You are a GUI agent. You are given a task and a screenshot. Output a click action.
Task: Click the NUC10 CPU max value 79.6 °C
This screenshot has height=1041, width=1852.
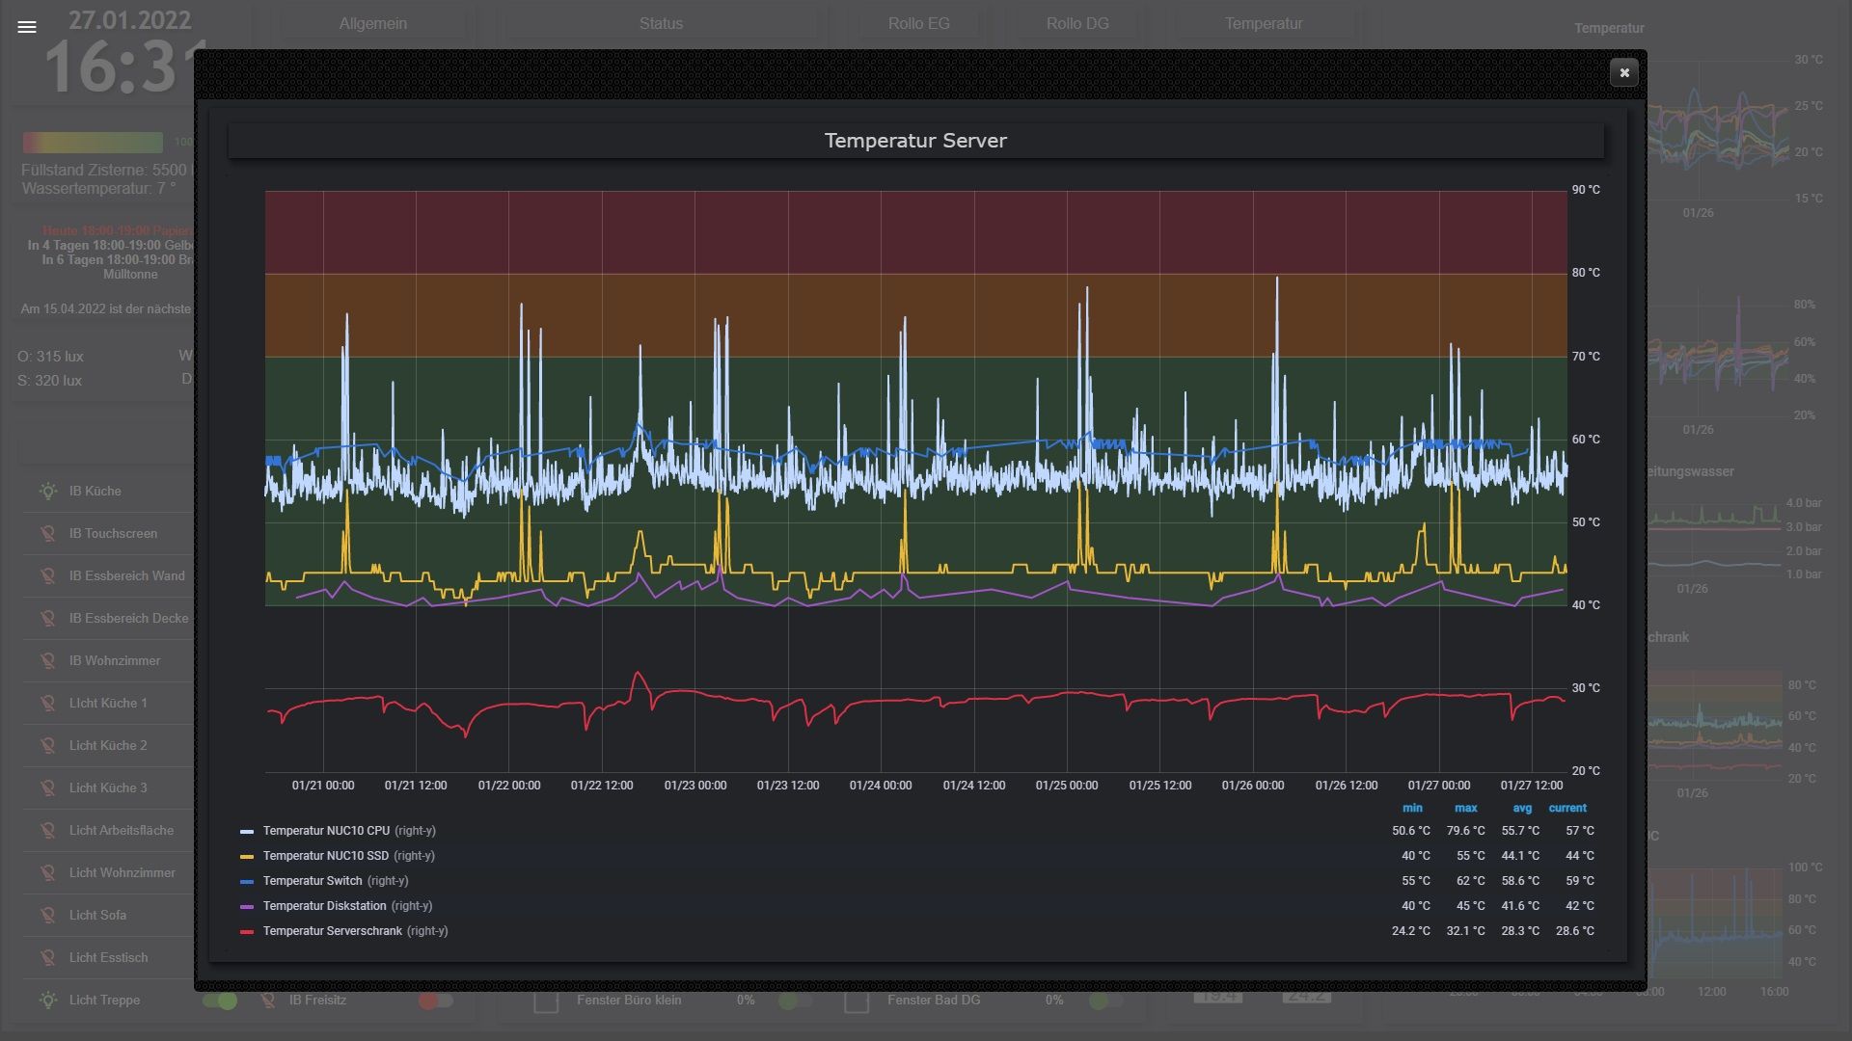point(1465,831)
